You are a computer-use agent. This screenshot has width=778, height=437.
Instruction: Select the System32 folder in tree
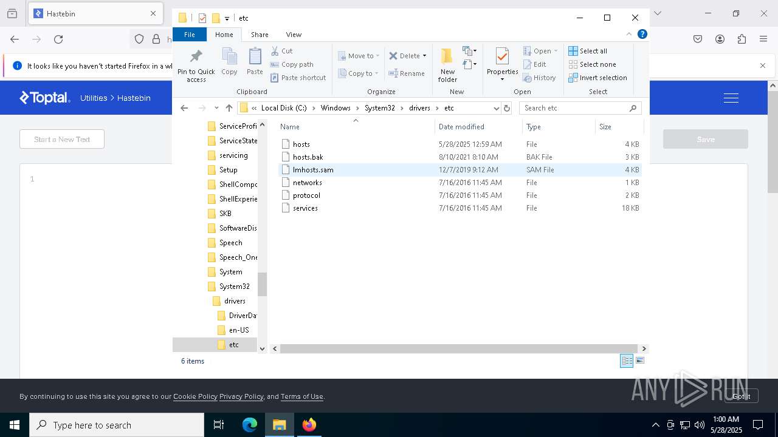(x=234, y=286)
